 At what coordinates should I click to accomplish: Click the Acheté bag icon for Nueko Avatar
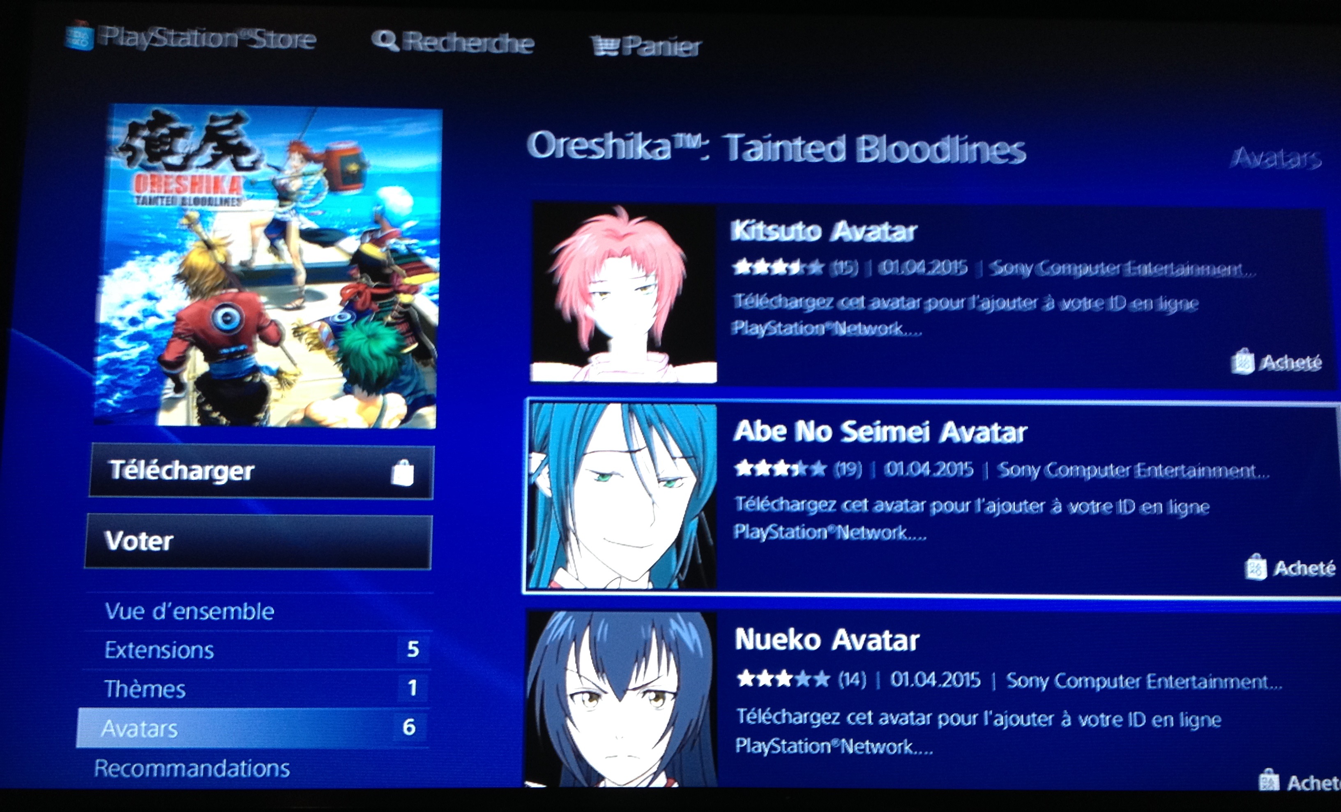click(1269, 780)
